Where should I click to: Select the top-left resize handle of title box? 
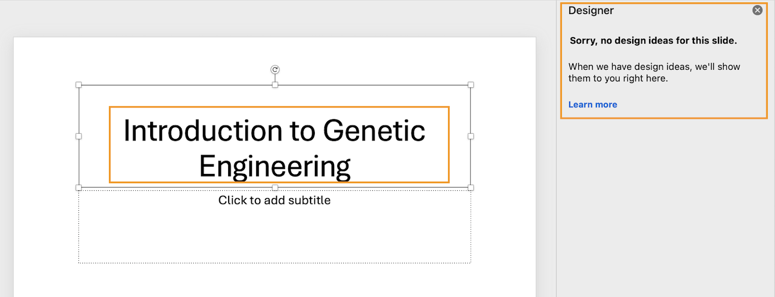click(79, 85)
